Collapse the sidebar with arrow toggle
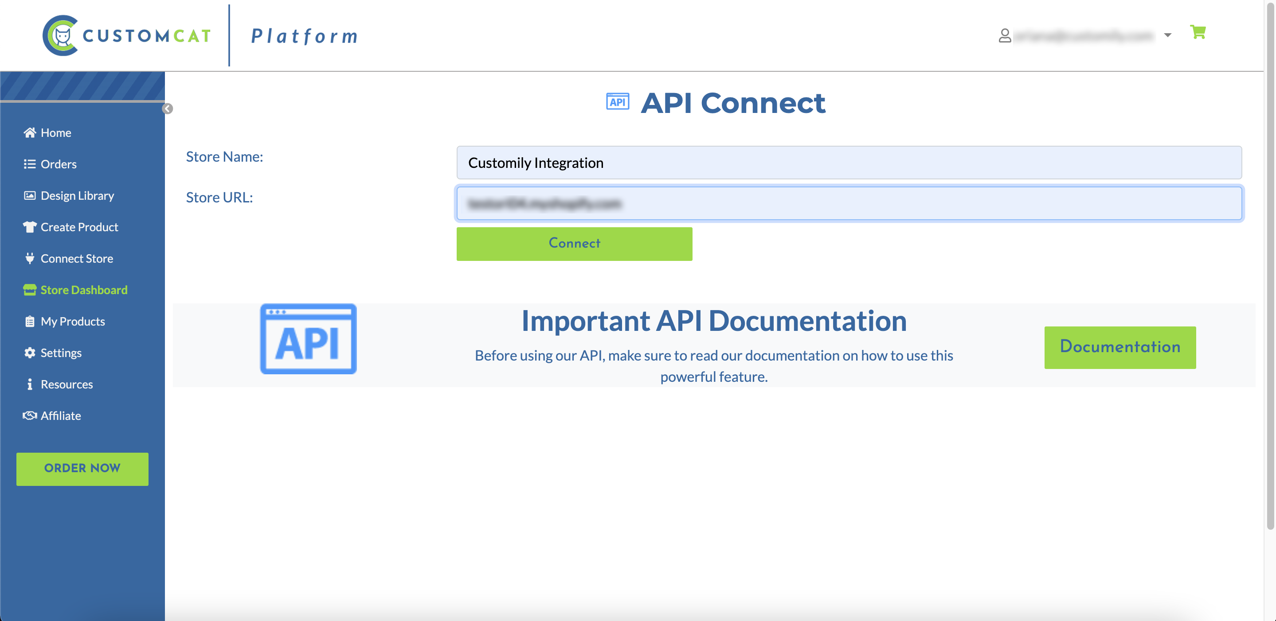The width and height of the screenshot is (1276, 621). (x=168, y=109)
